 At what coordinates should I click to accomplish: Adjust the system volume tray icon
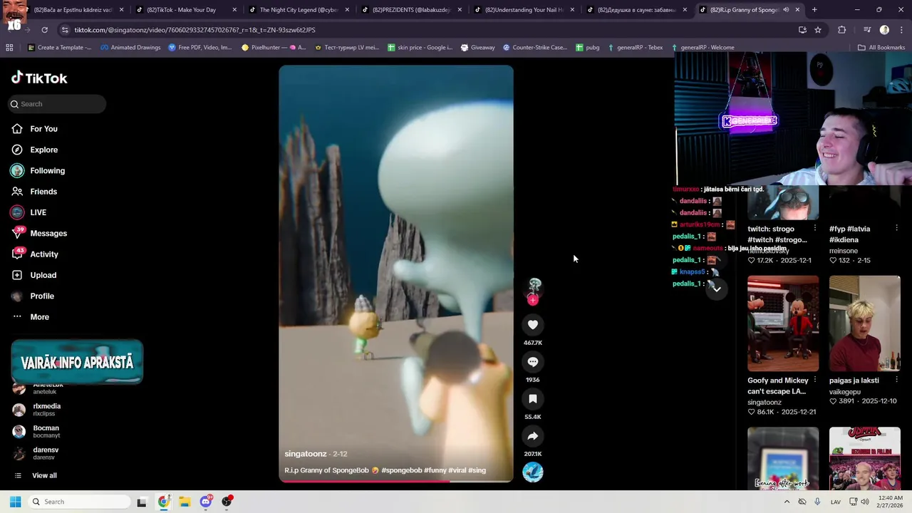[x=864, y=502]
